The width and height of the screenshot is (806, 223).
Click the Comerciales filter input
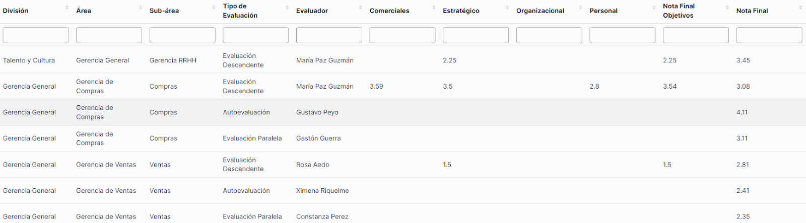[x=402, y=35]
